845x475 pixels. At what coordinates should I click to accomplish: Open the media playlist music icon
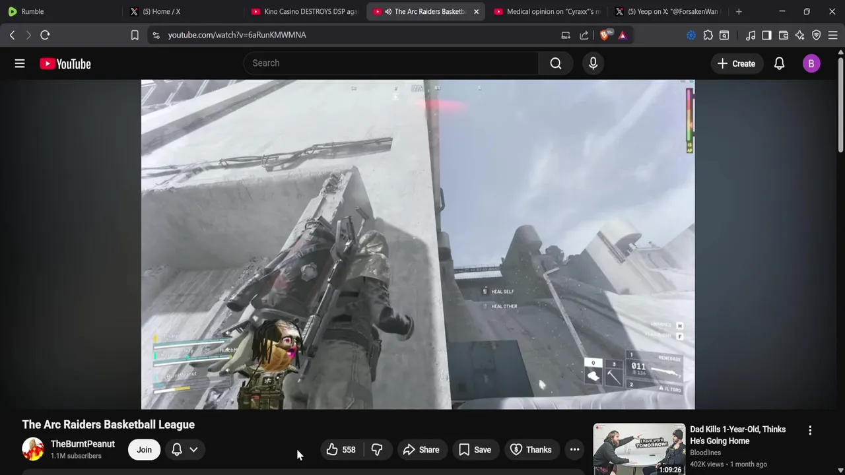(x=751, y=35)
